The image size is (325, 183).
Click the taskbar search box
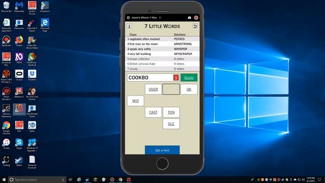click(x=37, y=179)
